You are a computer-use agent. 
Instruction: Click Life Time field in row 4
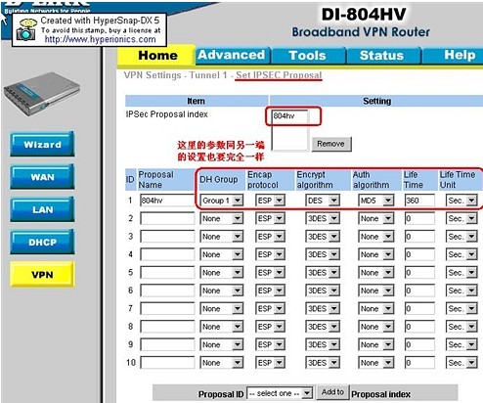coord(419,254)
